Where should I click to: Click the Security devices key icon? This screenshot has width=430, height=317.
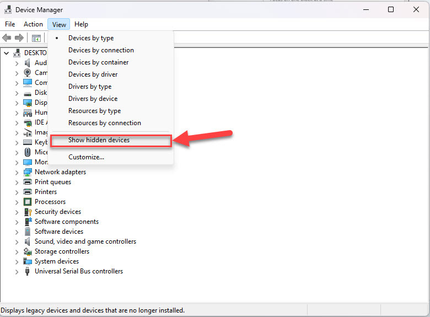(28, 212)
